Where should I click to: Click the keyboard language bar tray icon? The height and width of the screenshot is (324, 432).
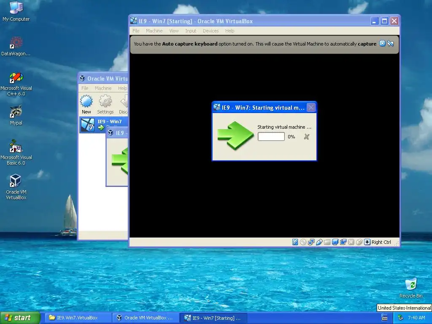385,318
